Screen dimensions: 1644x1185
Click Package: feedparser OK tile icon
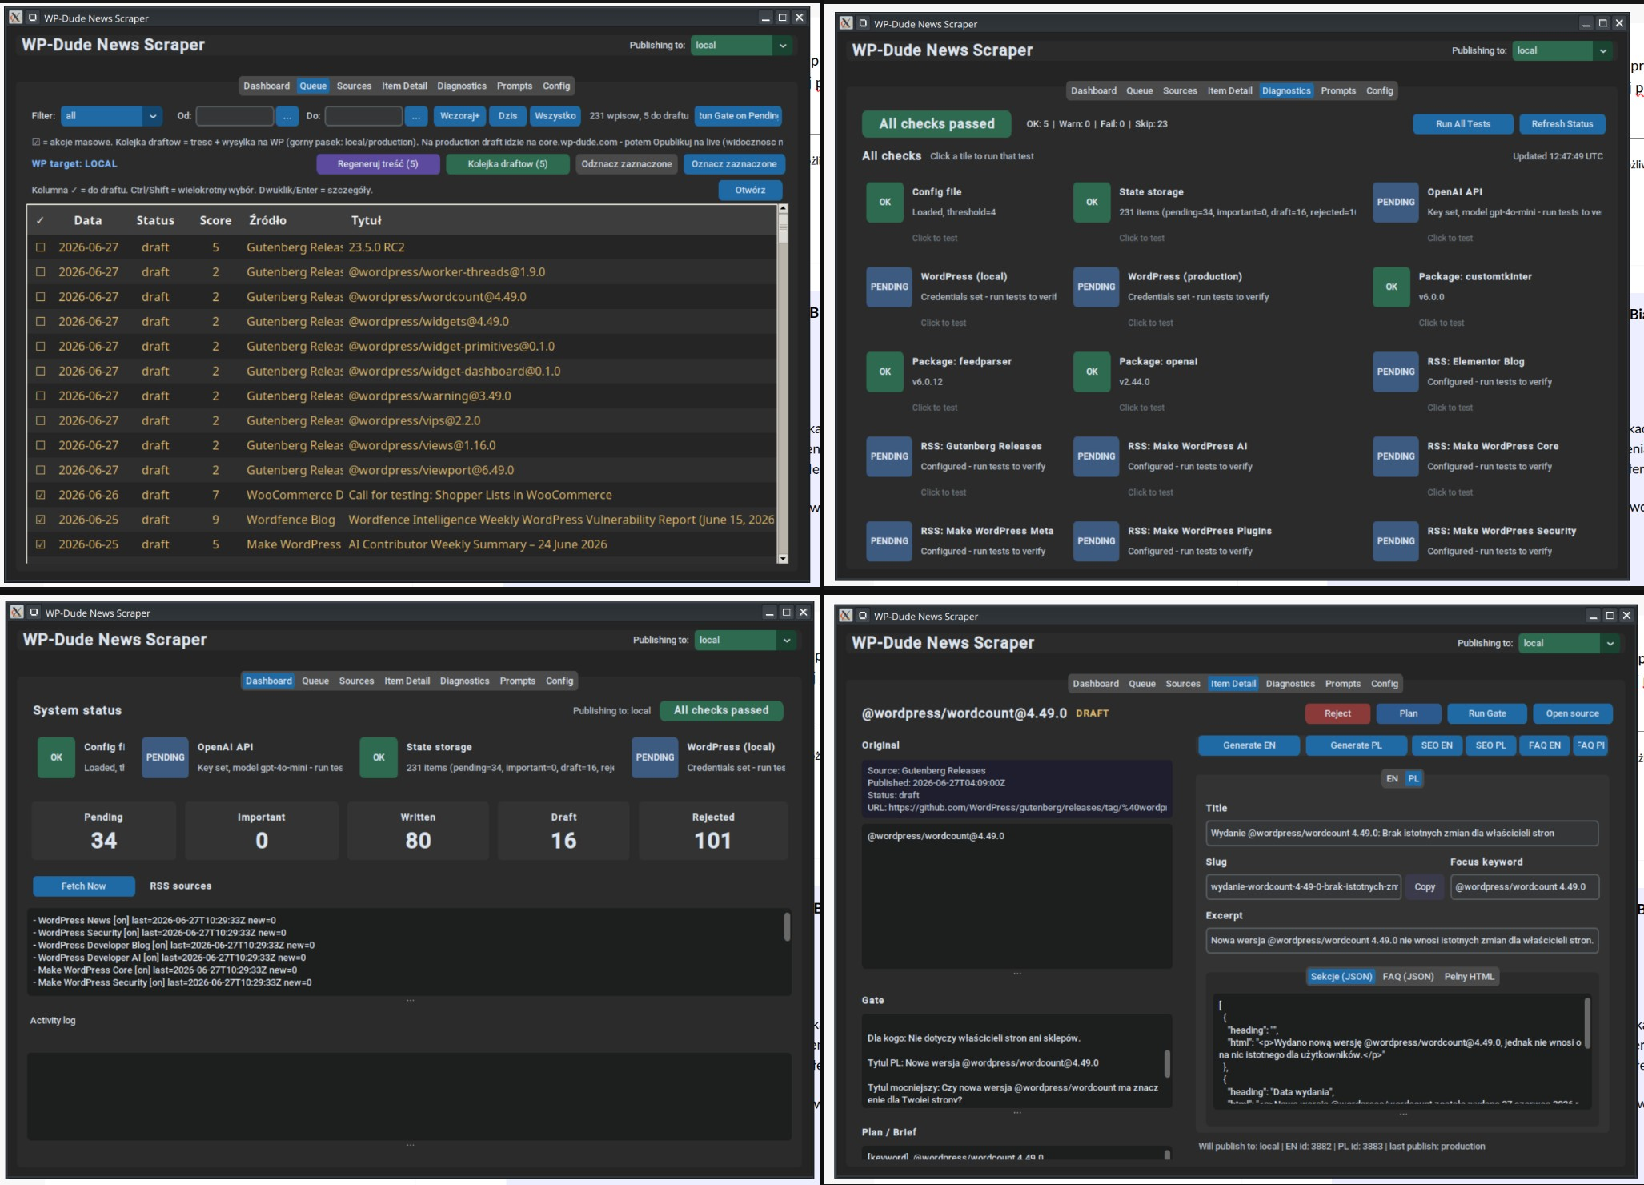[884, 372]
